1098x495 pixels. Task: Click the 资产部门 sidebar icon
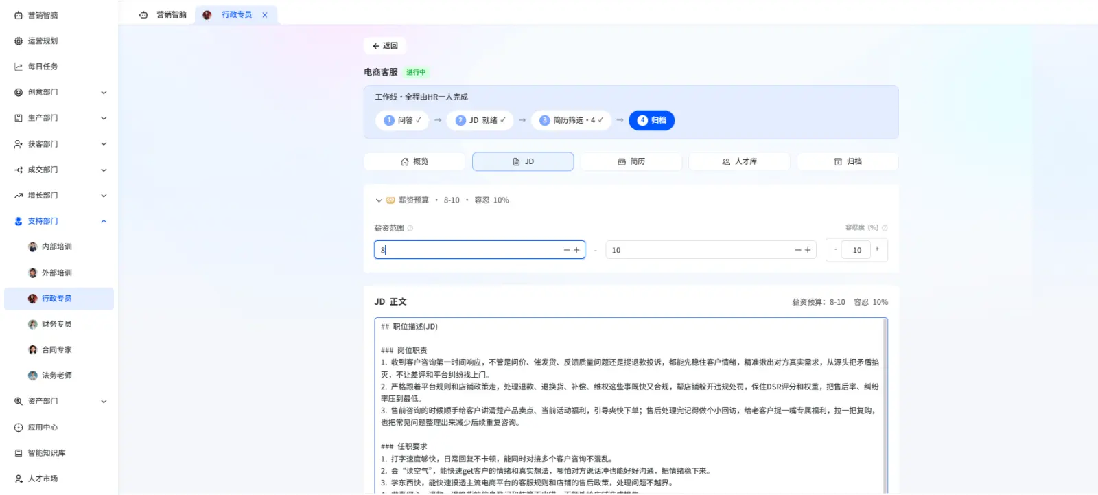(x=19, y=401)
